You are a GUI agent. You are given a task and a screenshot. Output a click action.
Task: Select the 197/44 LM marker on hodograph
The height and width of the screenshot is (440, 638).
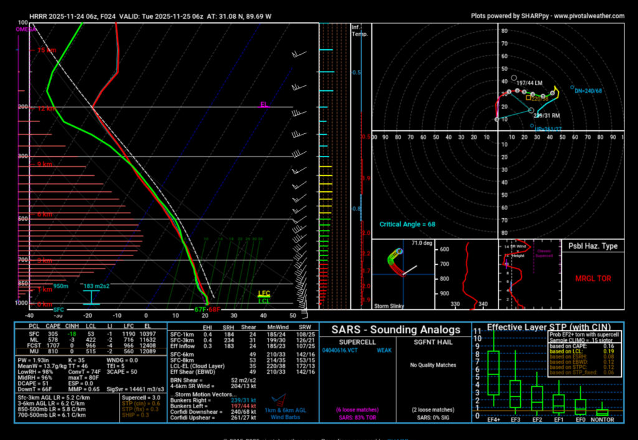click(513, 78)
